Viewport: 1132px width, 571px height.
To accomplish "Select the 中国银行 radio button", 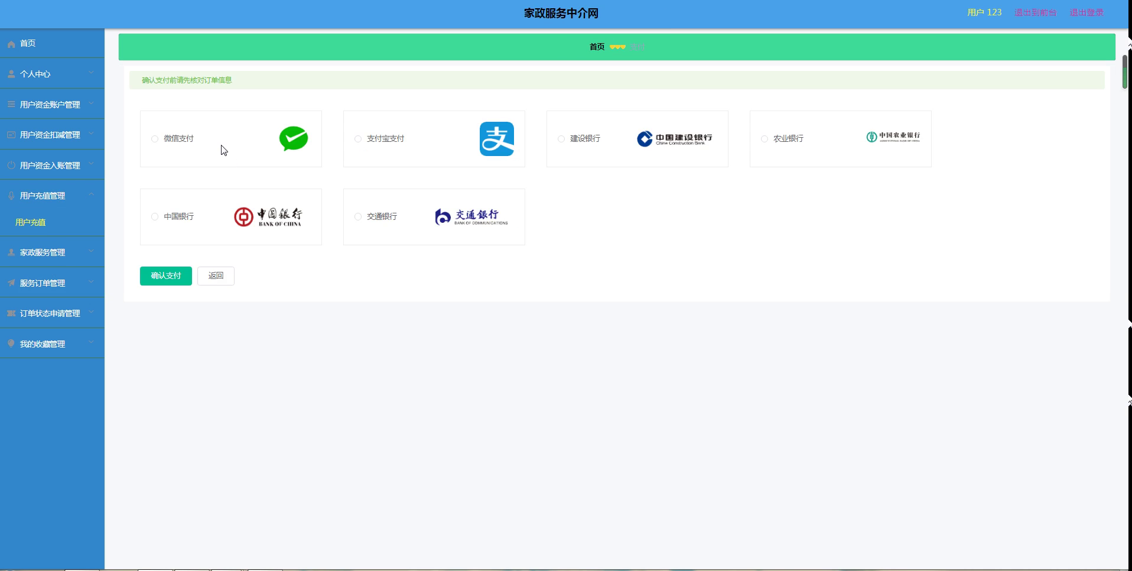I will pyautogui.click(x=155, y=217).
